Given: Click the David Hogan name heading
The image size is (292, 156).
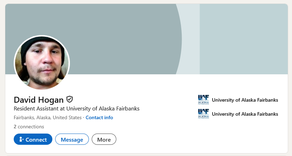Looking at the screenshot, I should (x=39, y=100).
